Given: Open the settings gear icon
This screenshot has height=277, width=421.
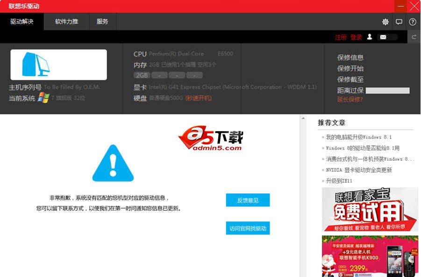Looking at the screenshot, I should [x=385, y=21].
